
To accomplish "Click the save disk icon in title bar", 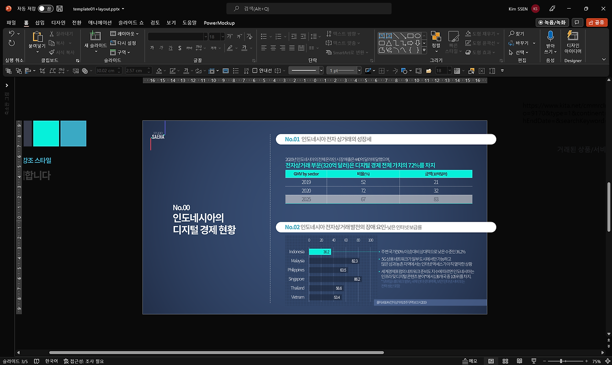I will 60,9.
